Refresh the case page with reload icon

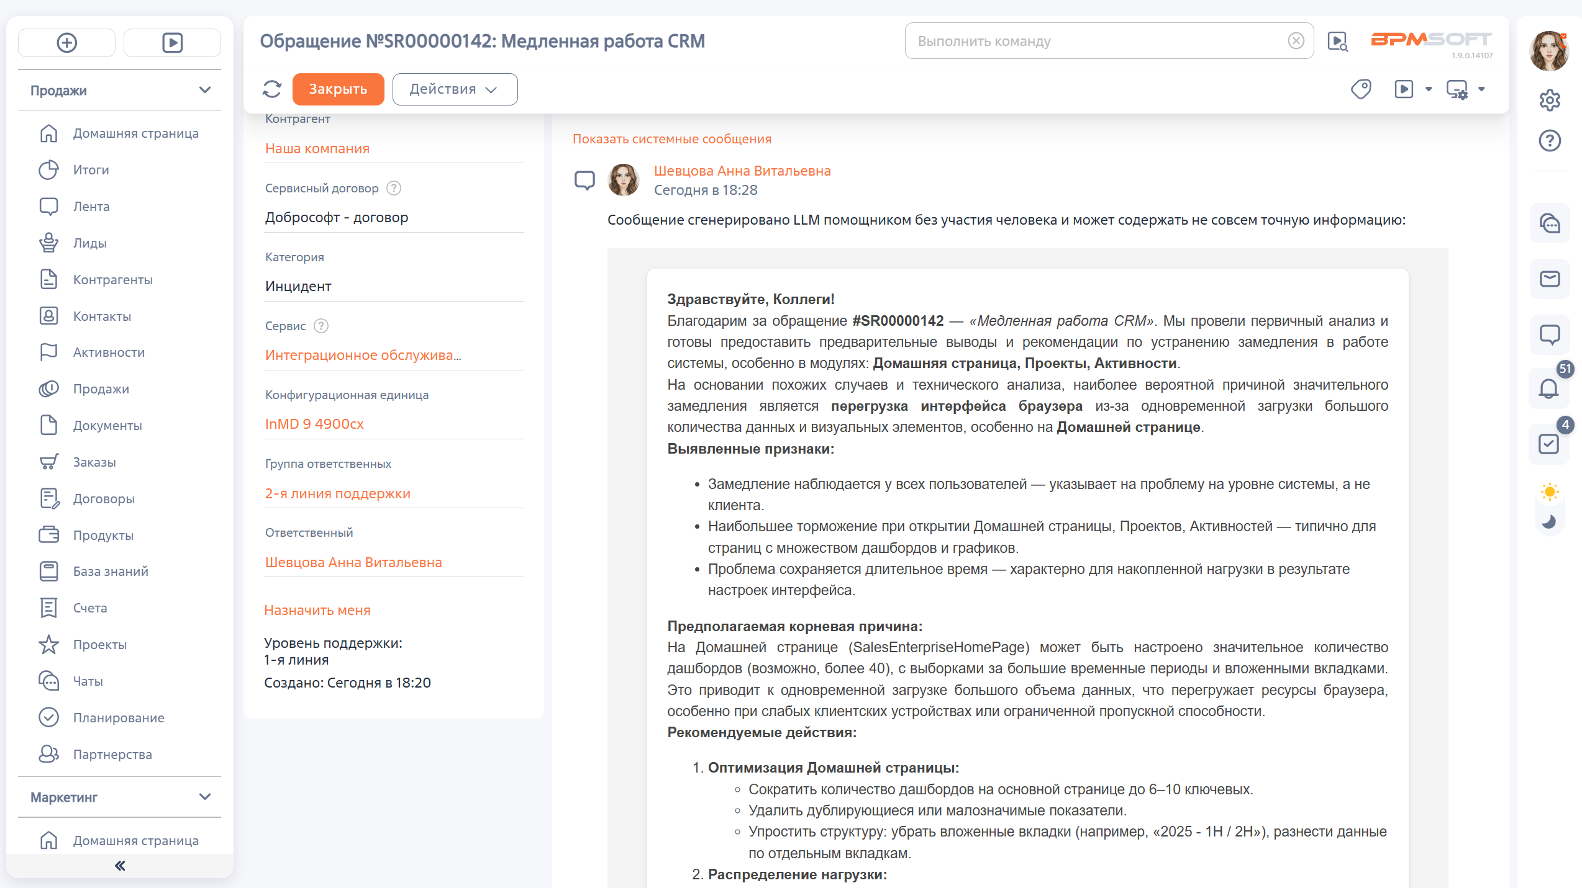point(272,89)
